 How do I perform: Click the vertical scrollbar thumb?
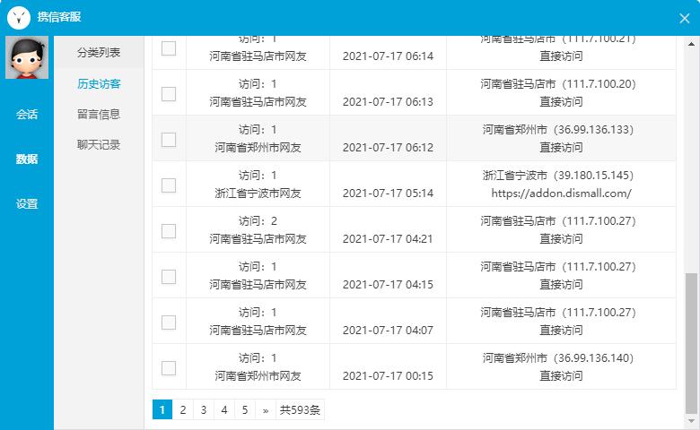(x=691, y=343)
